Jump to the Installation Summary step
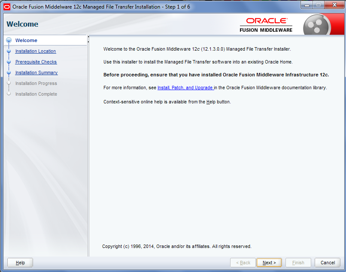346x272 pixels. click(36, 73)
